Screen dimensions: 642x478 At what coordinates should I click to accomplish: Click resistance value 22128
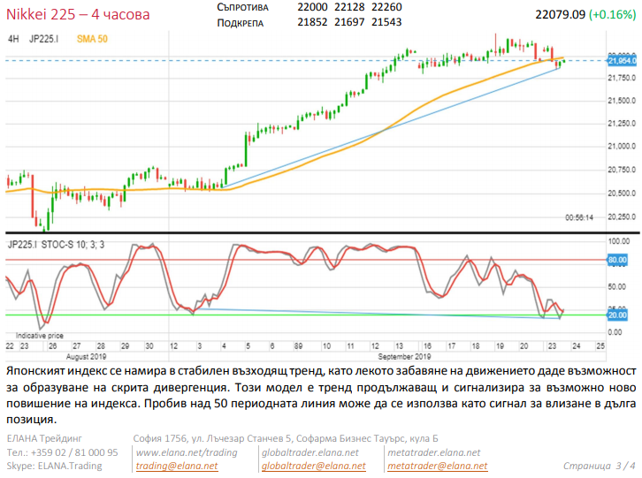pos(349,7)
